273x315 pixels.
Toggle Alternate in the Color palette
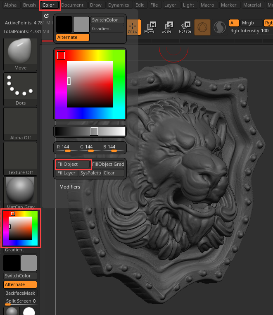[73, 37]
